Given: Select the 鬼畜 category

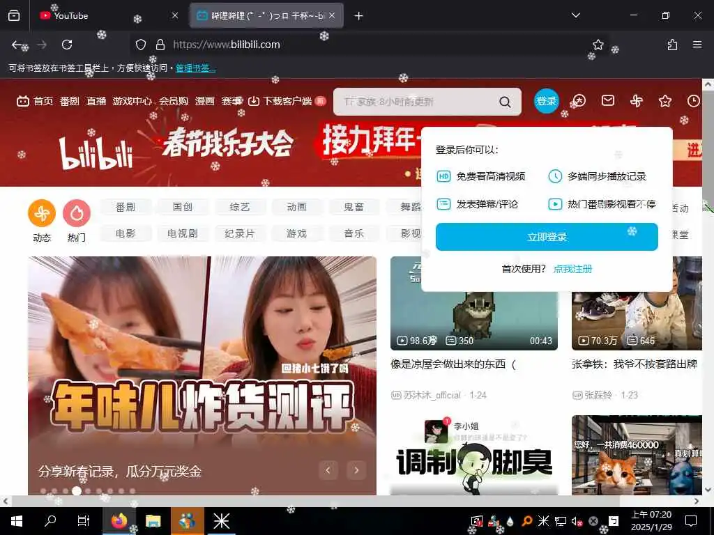Looking at the screenshot, I should (354, 207).
